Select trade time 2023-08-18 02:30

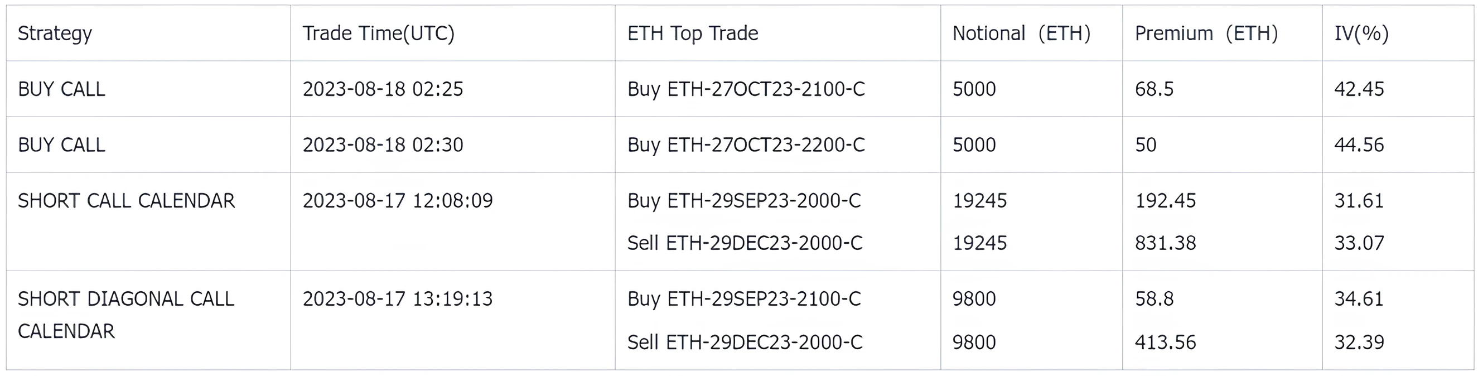pyautogui.click(x=383, y=144)
